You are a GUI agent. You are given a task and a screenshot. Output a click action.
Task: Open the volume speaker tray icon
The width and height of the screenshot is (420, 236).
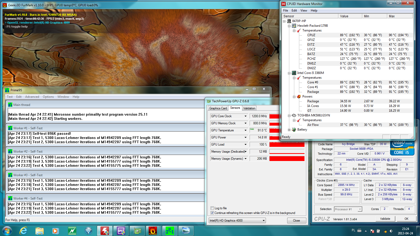pyautogui.click(x=391, y=231)
